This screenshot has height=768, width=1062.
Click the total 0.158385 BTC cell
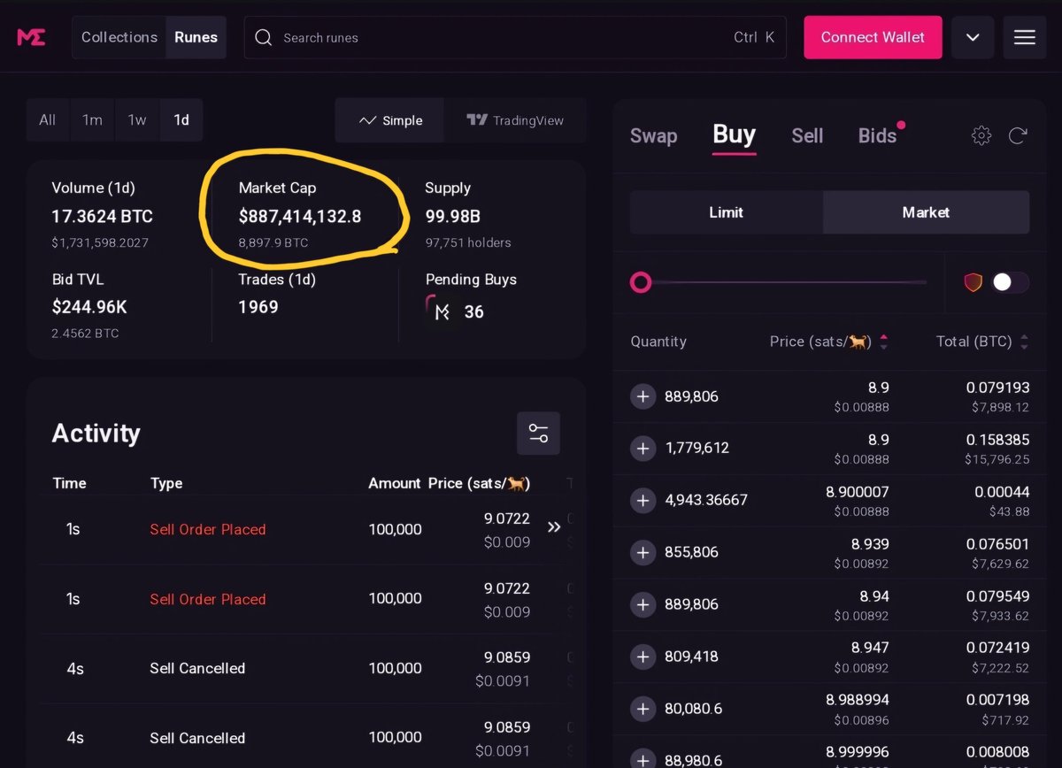(x=997, y=440)
